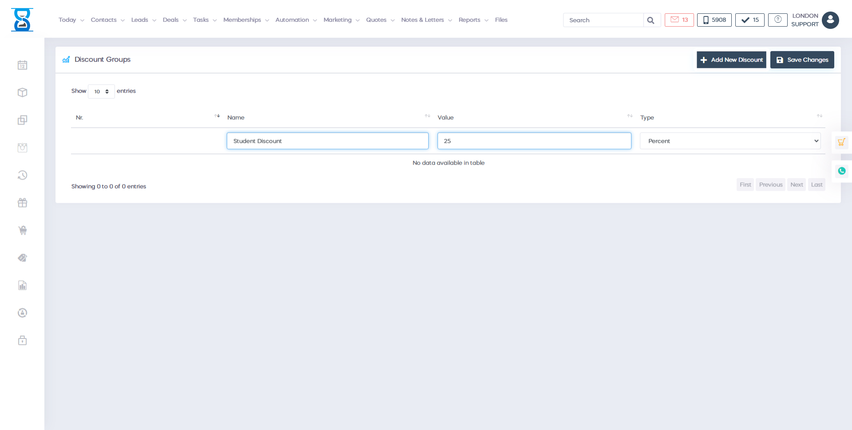Viewport: 852px width, 430px height.
Task: Select the gift icon in the sidebar
Action: pos(22,203)
